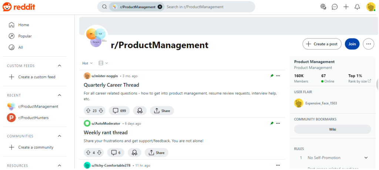This screenshot has width=379, height=170.
Task: Upvote the Weekly rant thread
Action: pos(88,153)
